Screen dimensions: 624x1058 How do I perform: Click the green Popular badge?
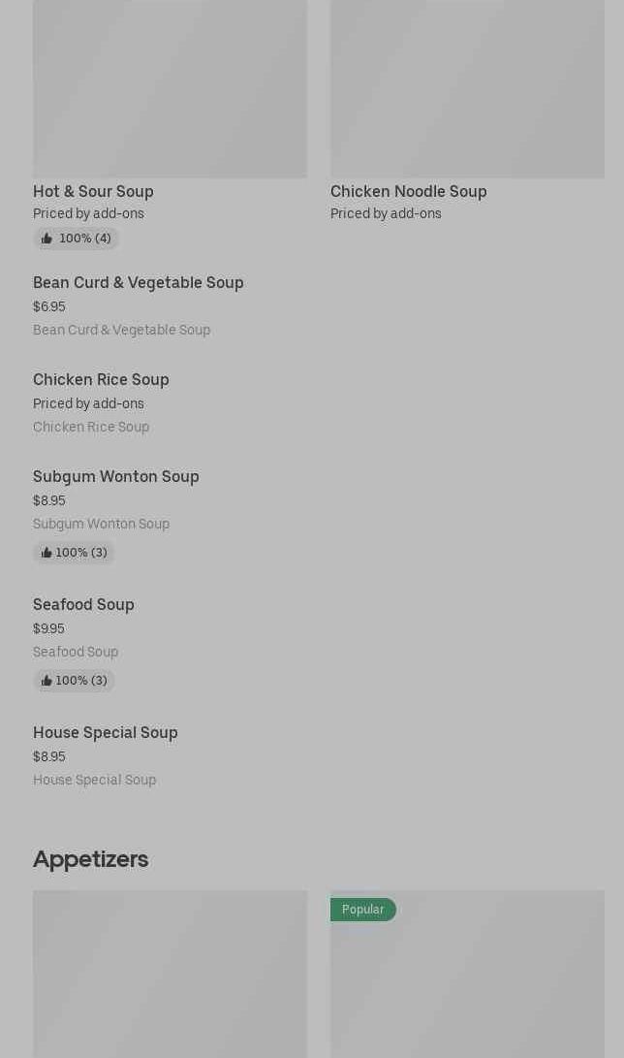[362, 910]
